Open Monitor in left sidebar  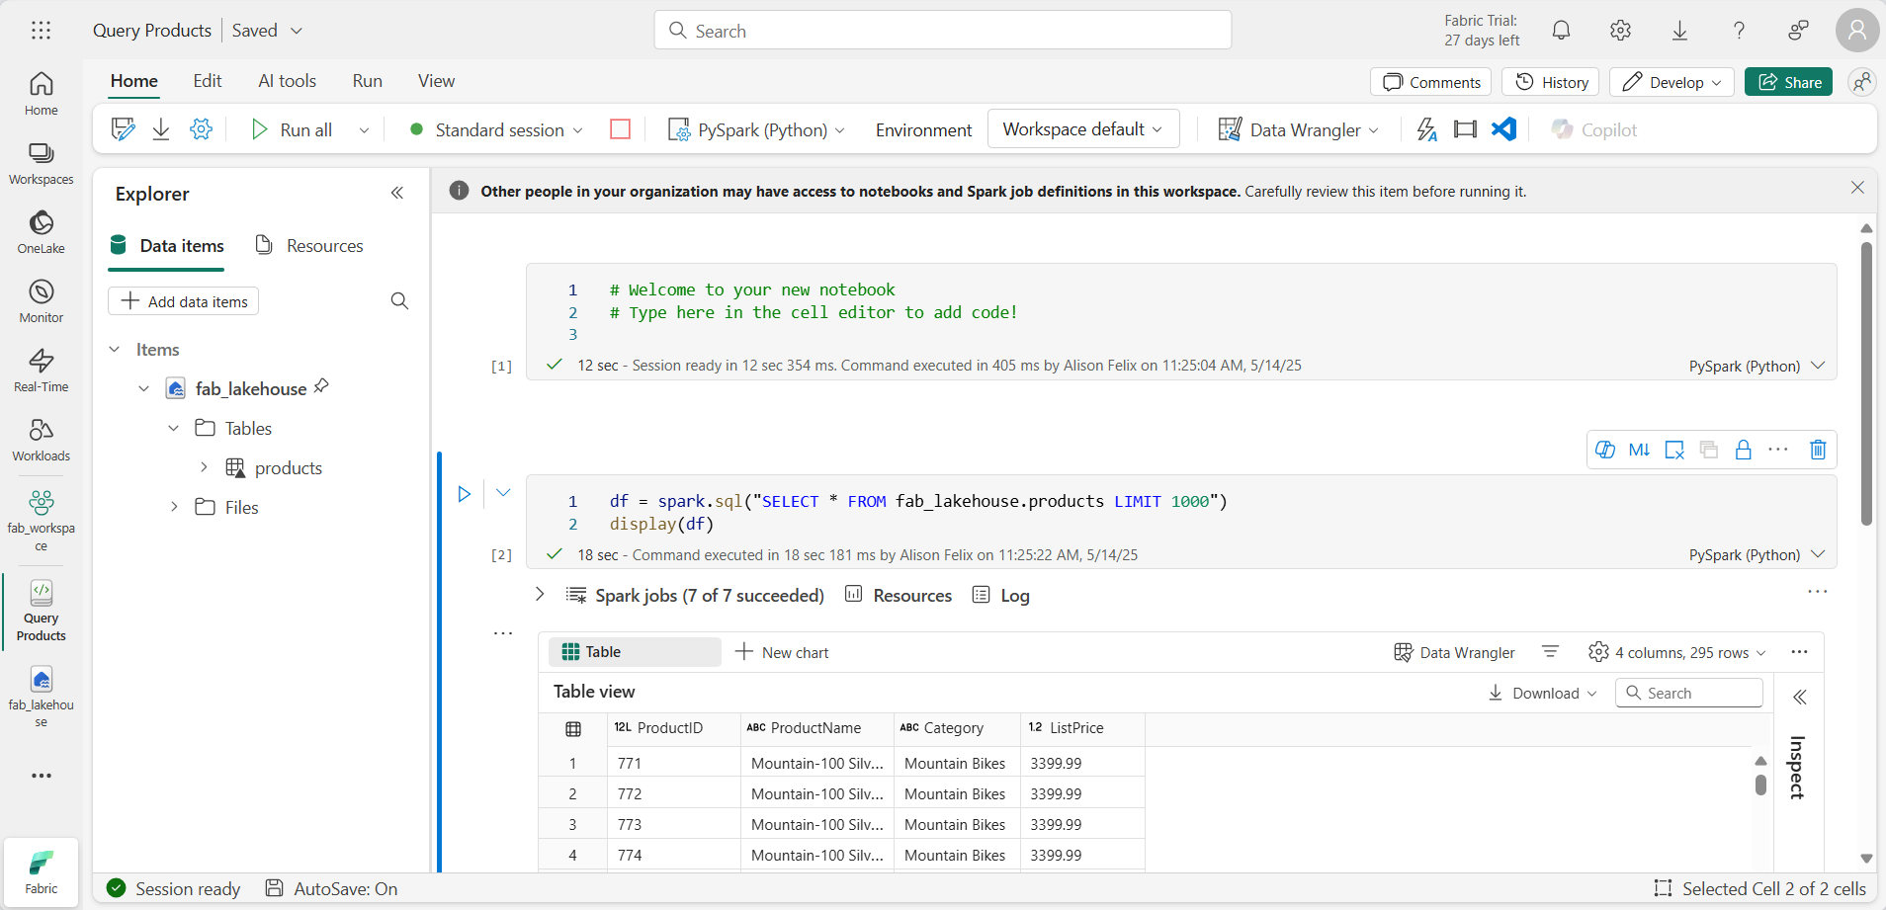(42, 301)
